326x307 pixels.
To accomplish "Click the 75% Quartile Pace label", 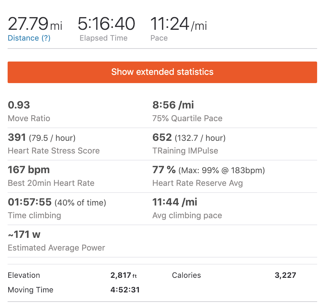I will click(x=187, y=119).
